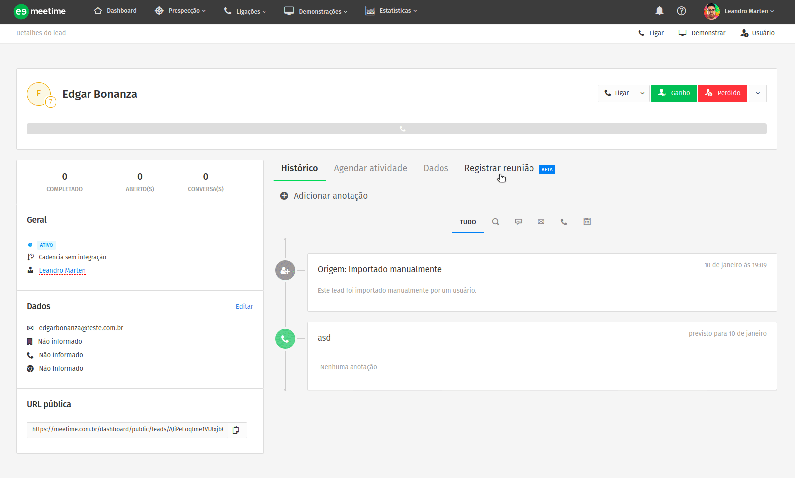Click Editar link in Dados section
The width and height of the screenshot is (795, 478).
pos(244,306)
